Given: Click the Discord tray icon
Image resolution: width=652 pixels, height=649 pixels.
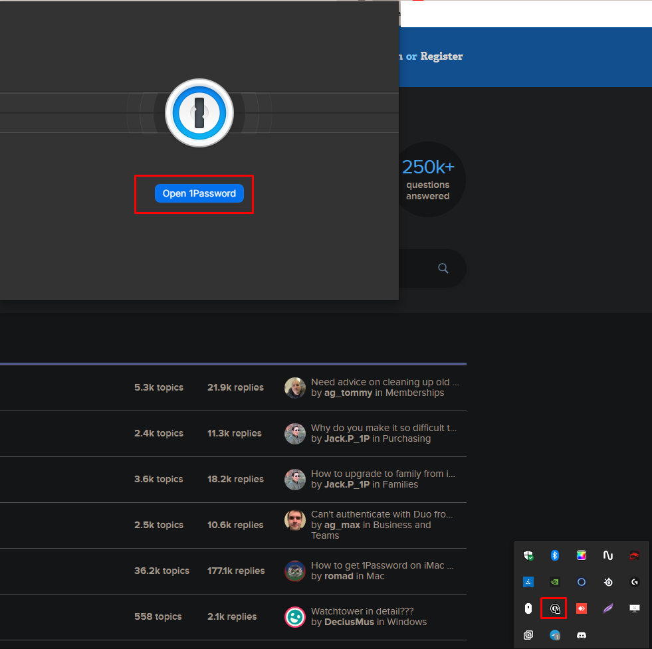Looking at the screenshot, I should [x=582, y=635].
